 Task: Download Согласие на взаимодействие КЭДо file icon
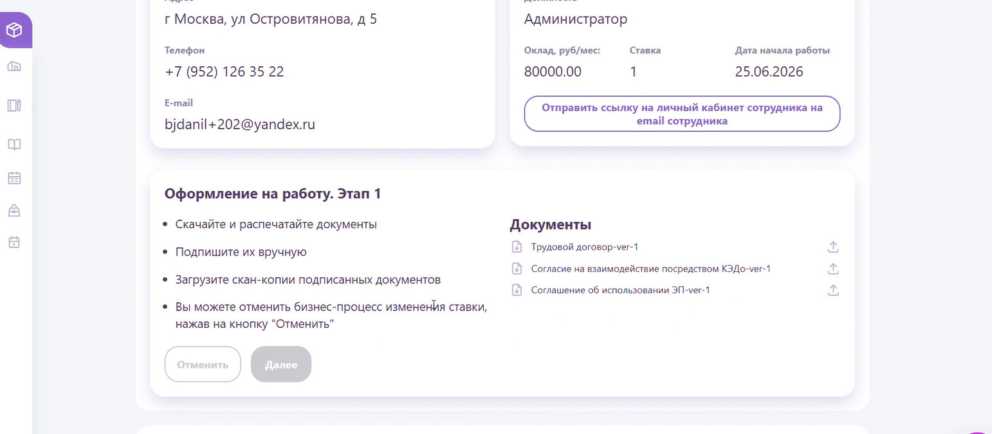coord(517,269)
